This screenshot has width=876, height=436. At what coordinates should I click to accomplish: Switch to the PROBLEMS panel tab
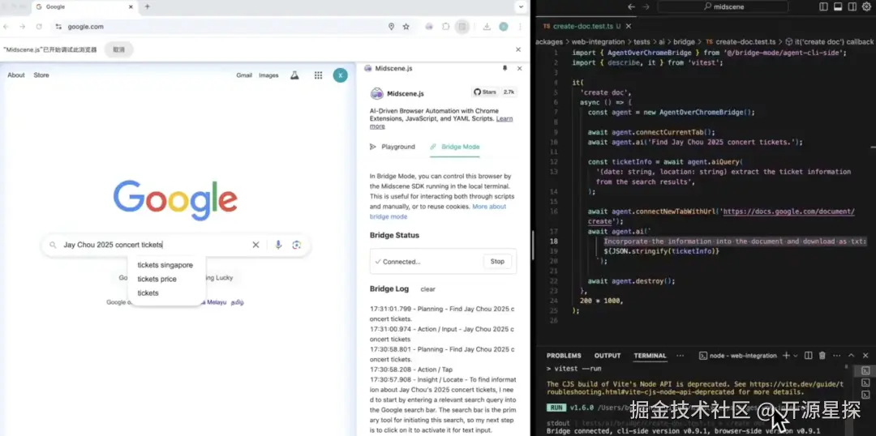564,356
